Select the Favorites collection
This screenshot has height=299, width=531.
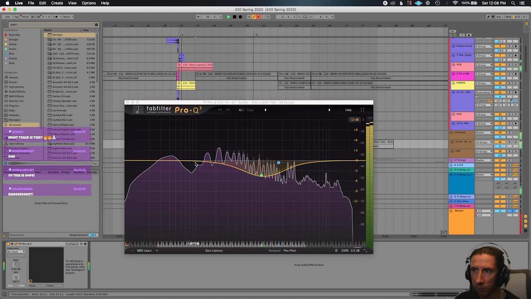pos(15,35)
